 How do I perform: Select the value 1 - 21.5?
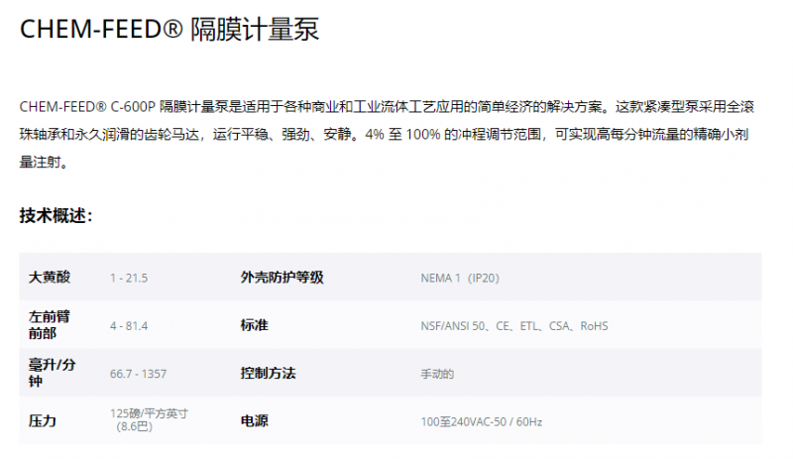coord(129,279)
